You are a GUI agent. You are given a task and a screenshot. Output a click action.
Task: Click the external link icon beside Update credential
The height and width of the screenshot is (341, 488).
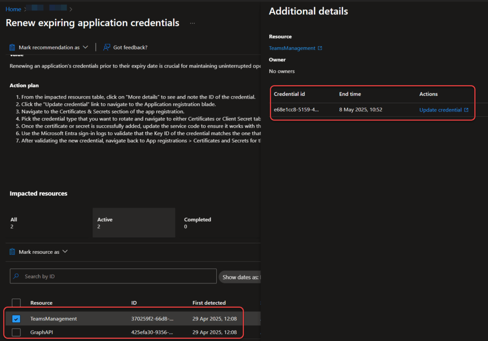[x=466, y=110]
